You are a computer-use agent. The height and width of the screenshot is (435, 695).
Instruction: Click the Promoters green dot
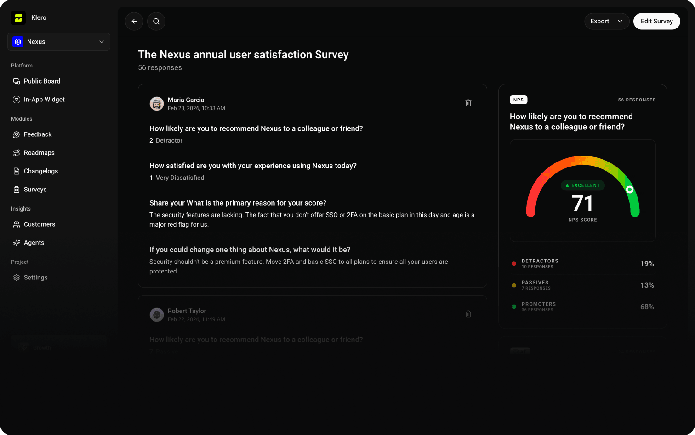[514, 307]
